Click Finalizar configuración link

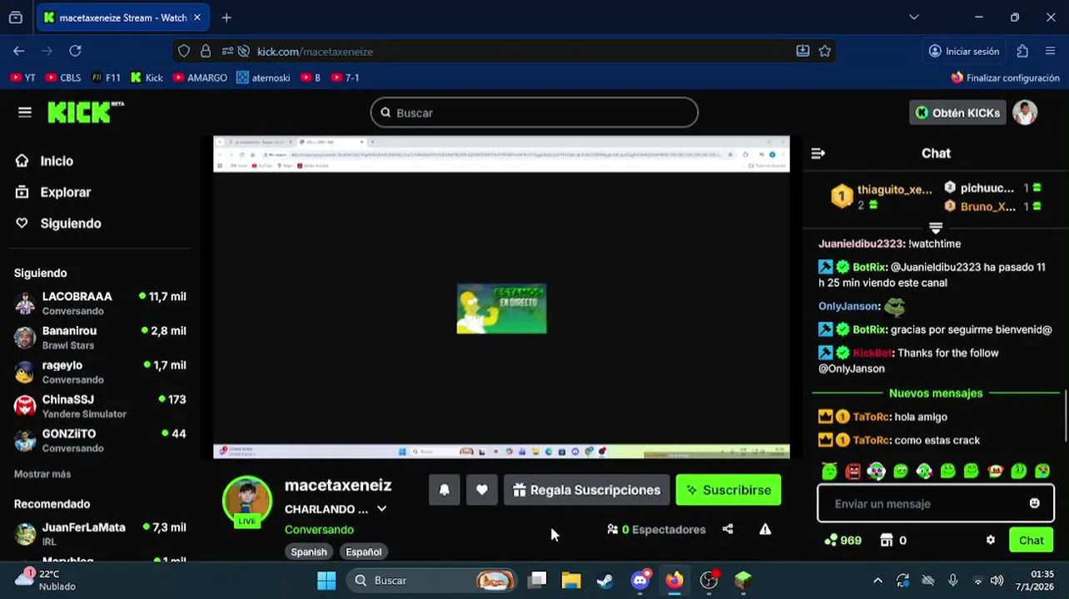(x=1005, y=77)
